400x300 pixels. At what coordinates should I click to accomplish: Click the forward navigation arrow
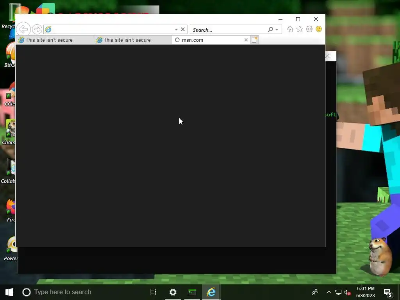point(37,29)
